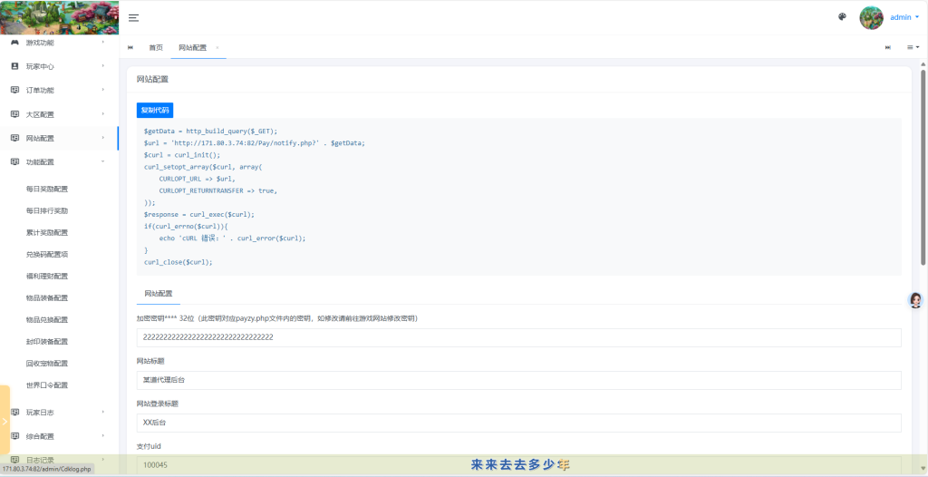
Task: Open the theme palette icon
Action: 842,17
